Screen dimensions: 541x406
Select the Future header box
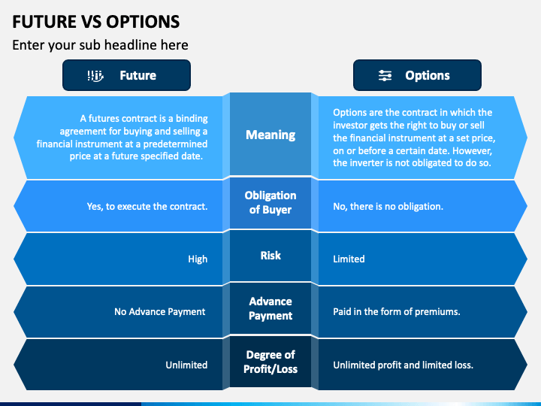pyautogui.click(x=127, y=75)
